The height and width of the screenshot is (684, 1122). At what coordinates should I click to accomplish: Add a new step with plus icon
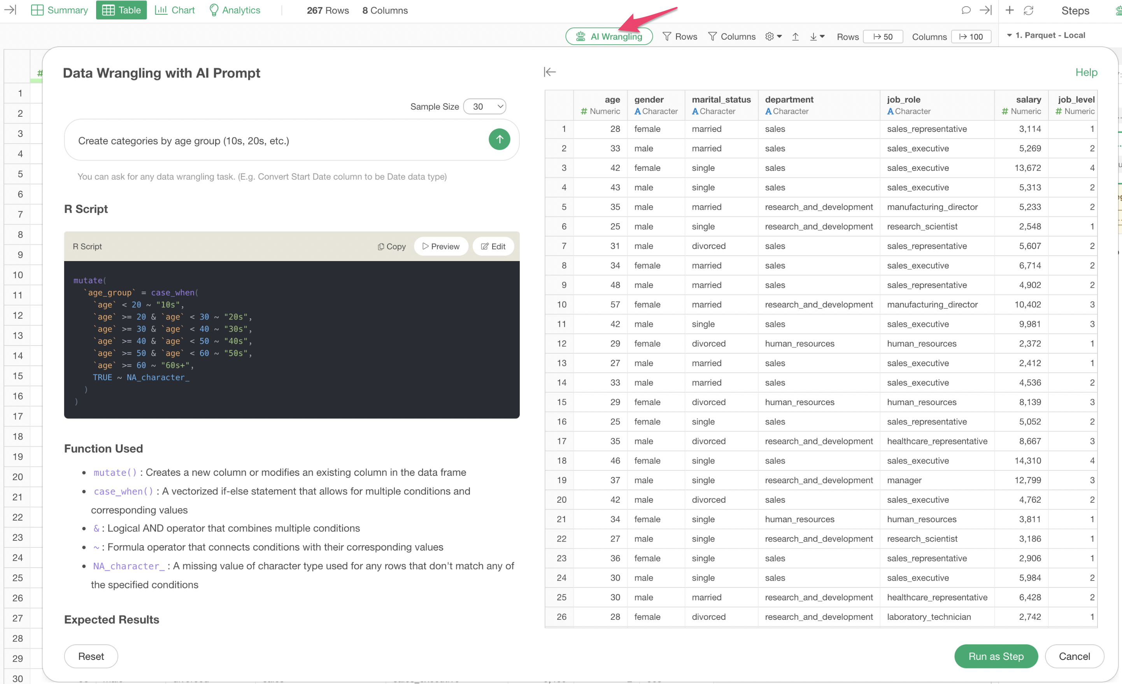tap(1010, 11)
